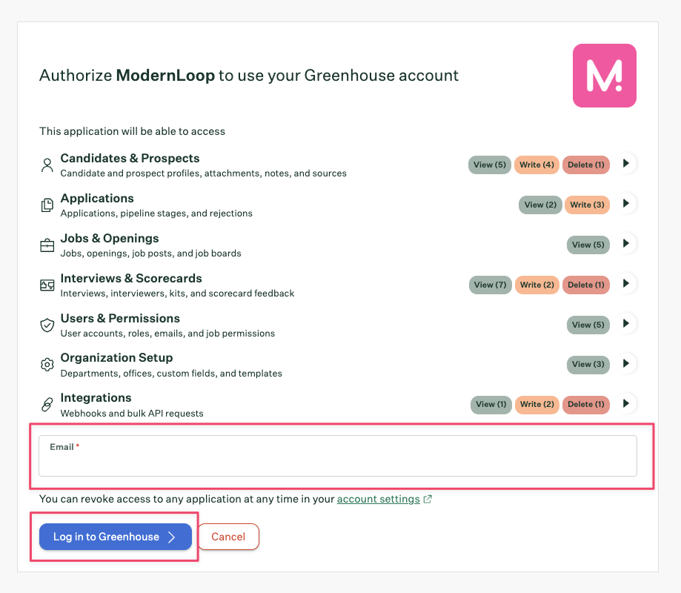This screenshot has width=681, height=593.
Task: Click the Organization Setup gear icon
Action: coord(47,365)
